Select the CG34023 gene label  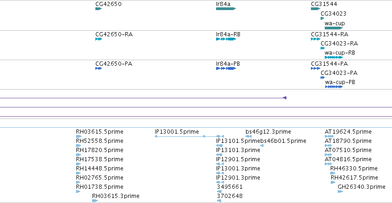pyautogui.click(x=333, y=13)
